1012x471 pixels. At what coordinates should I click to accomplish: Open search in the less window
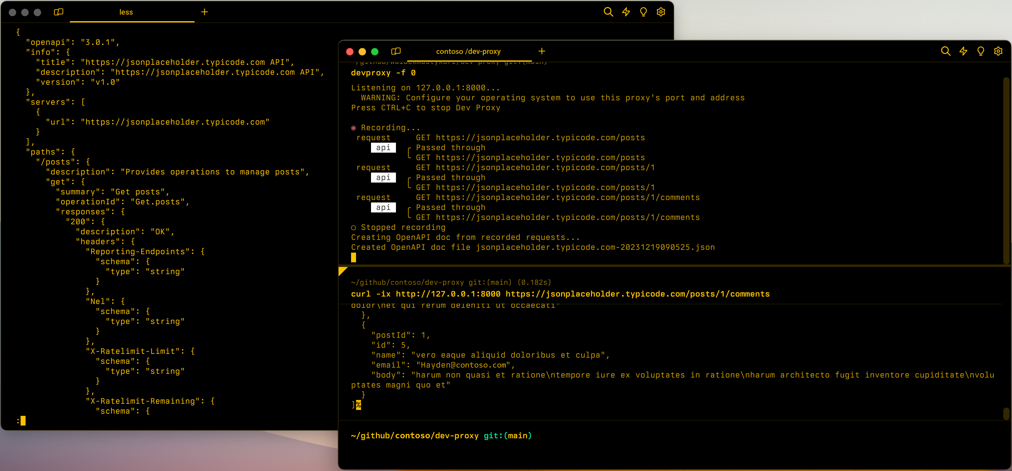(608, 12)
